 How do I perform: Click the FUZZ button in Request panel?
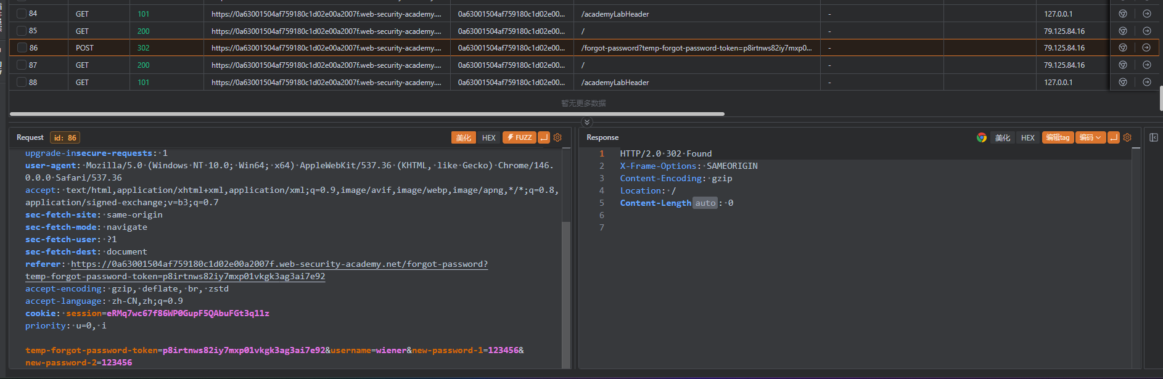coord(519,137)
